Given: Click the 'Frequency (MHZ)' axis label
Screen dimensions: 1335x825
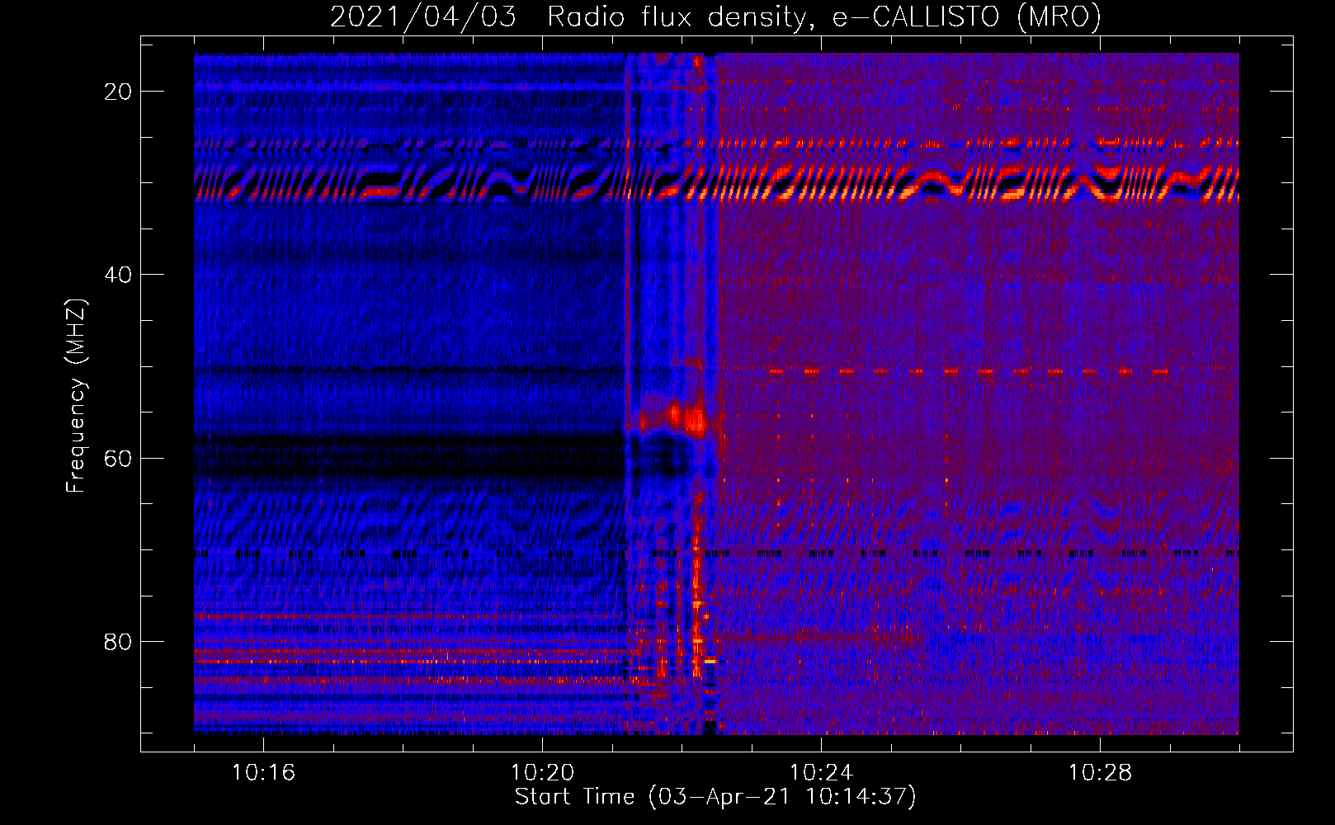Looking at the screenshot, I should click(x=76, y=396).
